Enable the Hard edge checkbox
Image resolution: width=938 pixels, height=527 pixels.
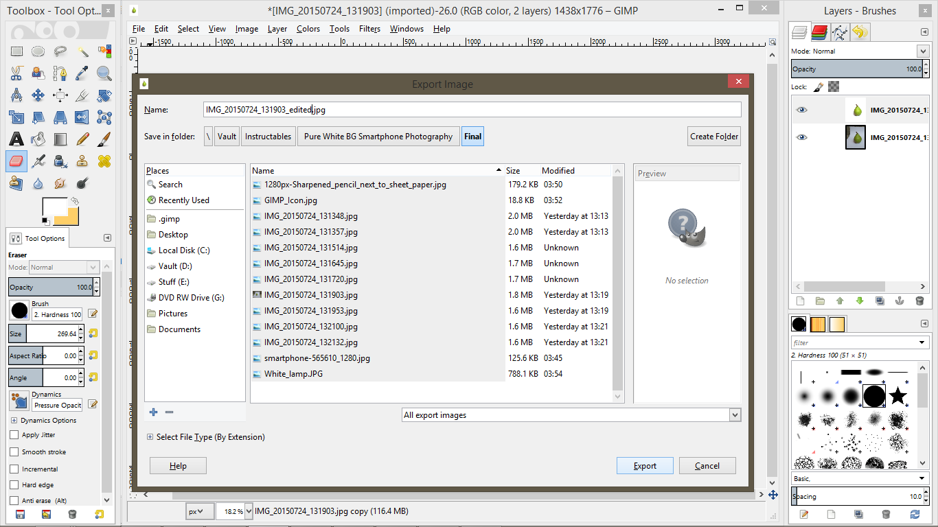click(x=14, y=484)
